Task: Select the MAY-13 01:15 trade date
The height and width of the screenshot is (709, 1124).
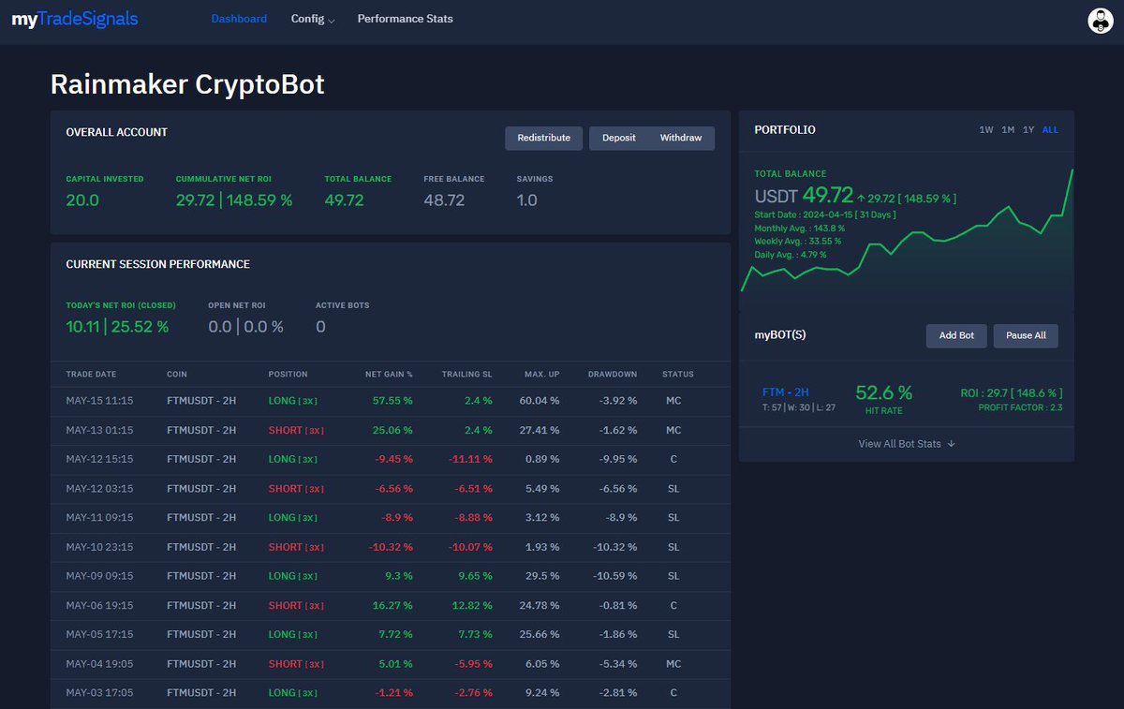Action: click(x=99, y=431)
